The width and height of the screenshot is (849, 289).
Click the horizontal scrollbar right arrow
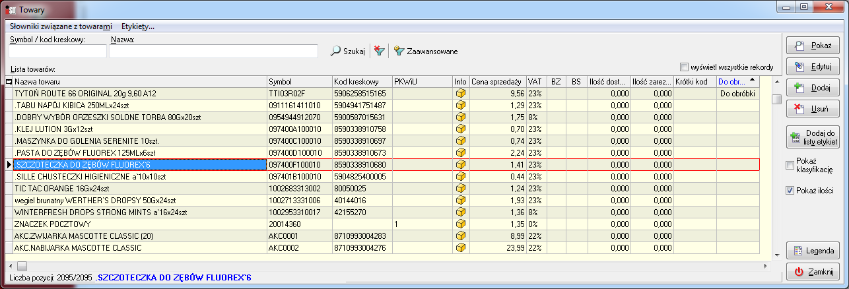pyautogui.click(x=765, y=265)
